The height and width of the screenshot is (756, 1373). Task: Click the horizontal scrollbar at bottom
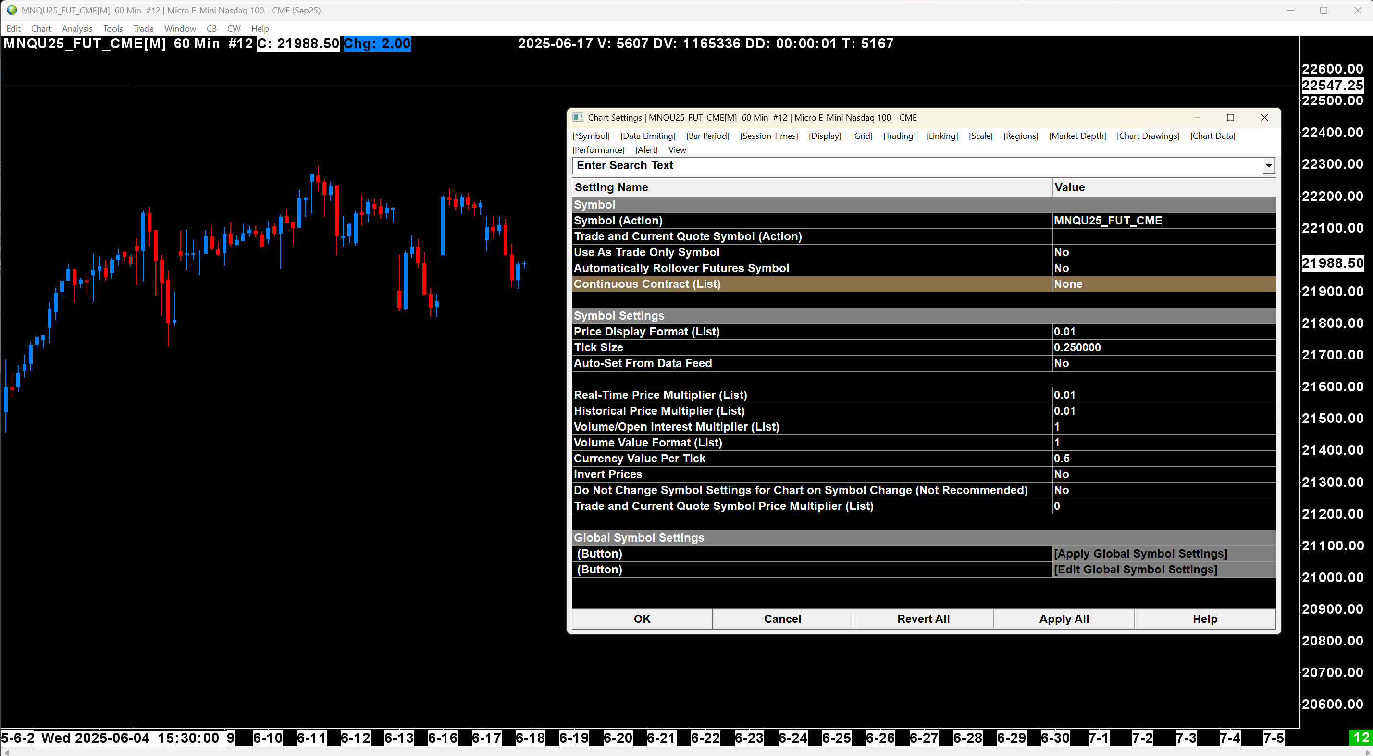(x=686, y=752)
